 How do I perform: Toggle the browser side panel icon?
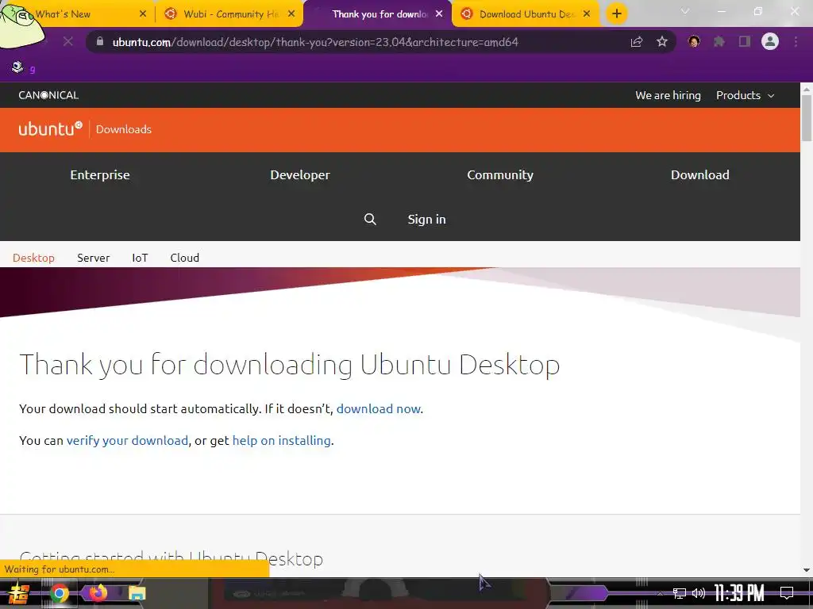click(745, 42)
